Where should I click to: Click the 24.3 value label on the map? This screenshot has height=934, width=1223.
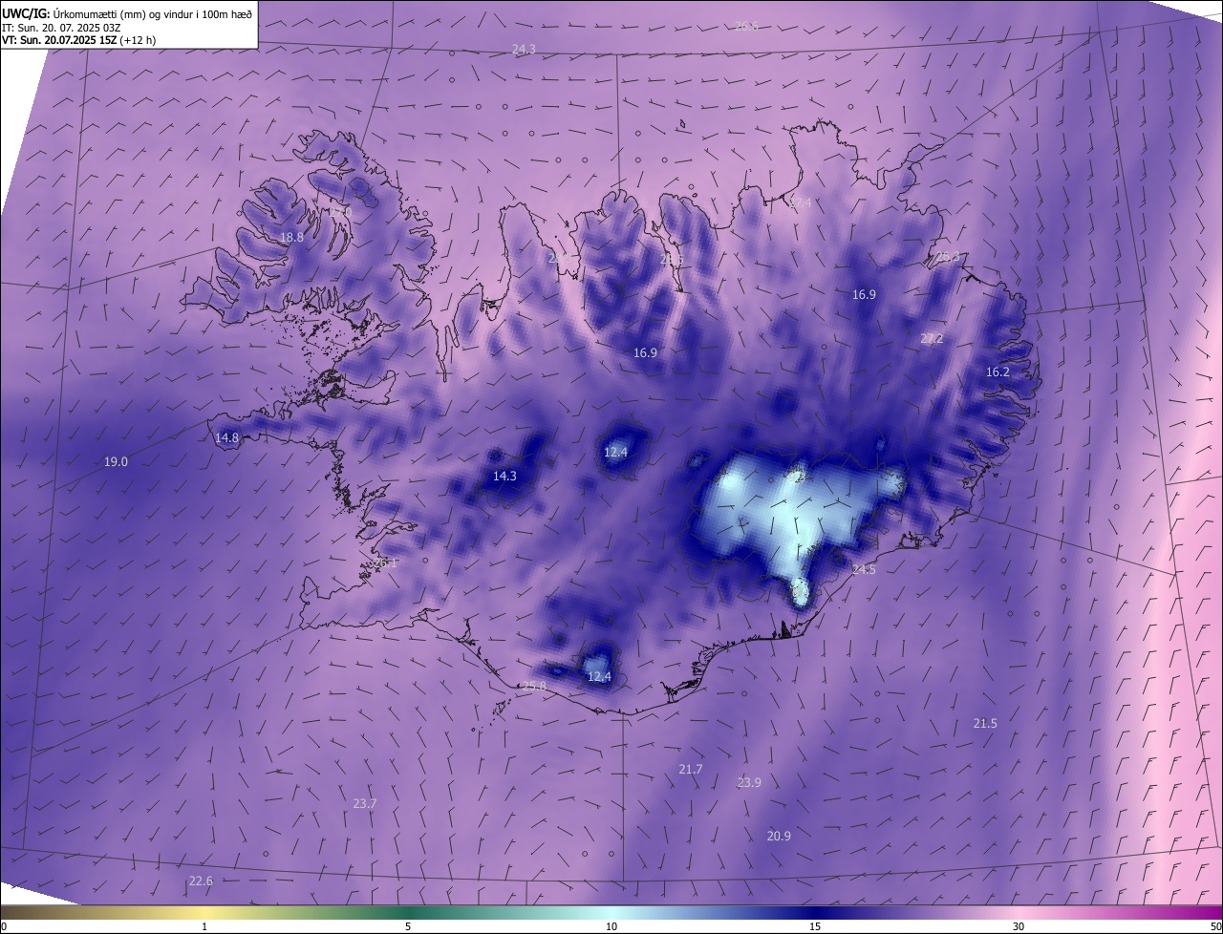coord(524,49)
